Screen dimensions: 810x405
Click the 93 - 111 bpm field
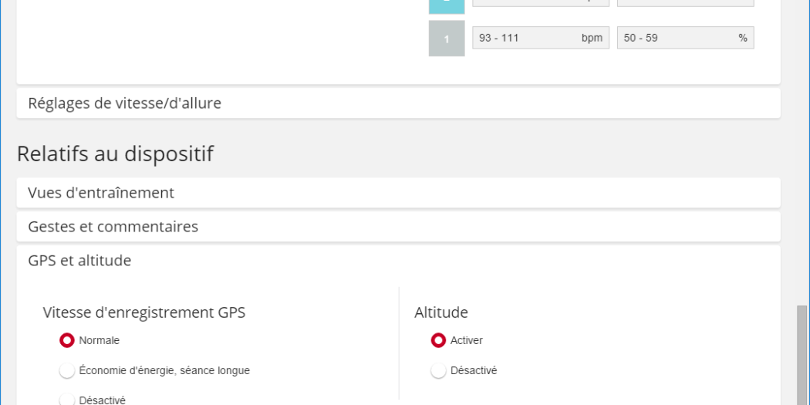tap(540, 38)
